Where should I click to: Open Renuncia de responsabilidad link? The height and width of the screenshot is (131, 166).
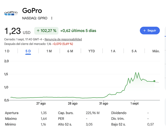[63, 39]
